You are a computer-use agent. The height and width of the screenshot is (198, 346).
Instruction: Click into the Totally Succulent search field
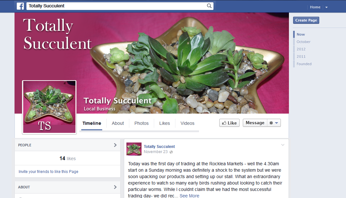tap(117, 6)
